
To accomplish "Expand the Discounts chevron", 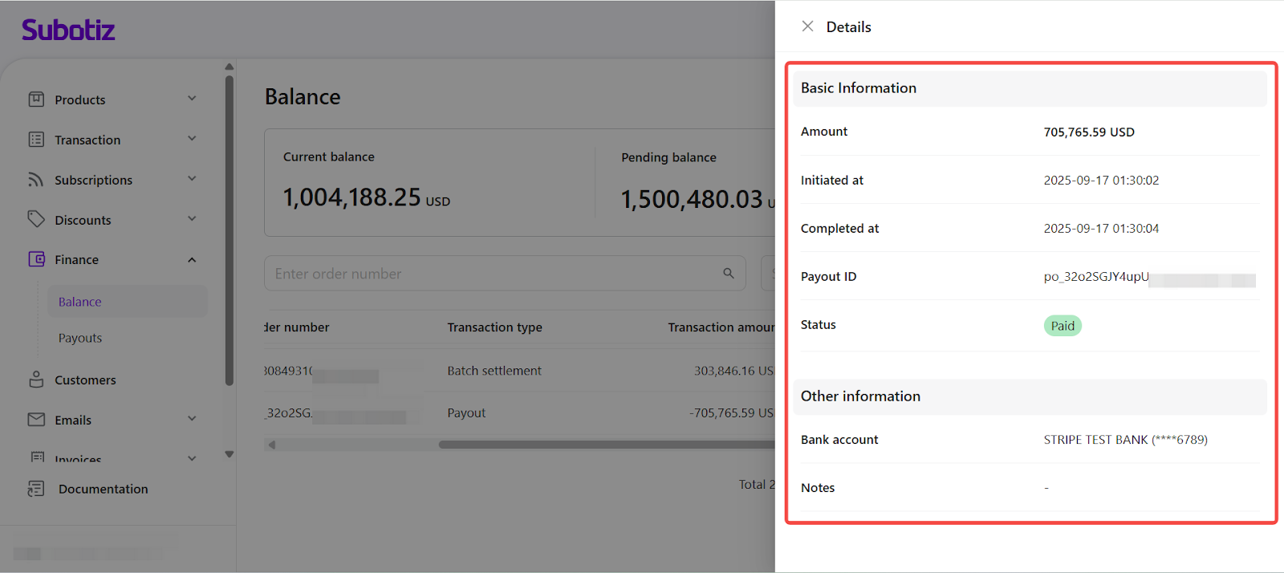I will pyautogui.click(x=192, y=219).
